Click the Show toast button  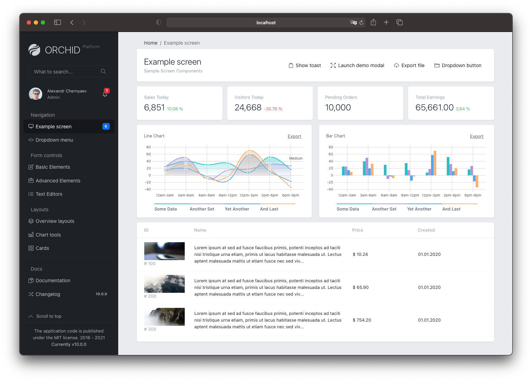coord(305,65)
